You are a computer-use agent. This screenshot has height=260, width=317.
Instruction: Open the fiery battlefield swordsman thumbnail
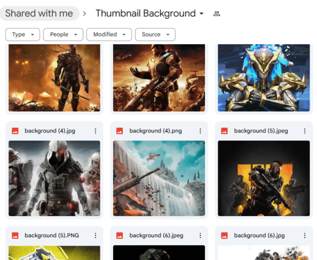click(54, 78)
